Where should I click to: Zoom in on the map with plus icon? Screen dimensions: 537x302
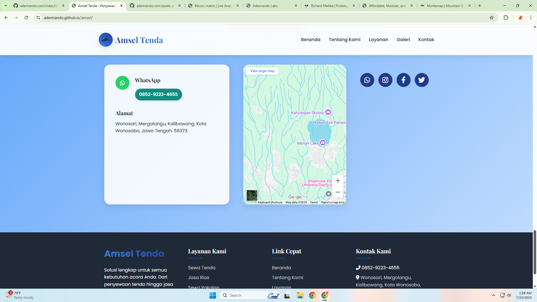click(338, 181)
